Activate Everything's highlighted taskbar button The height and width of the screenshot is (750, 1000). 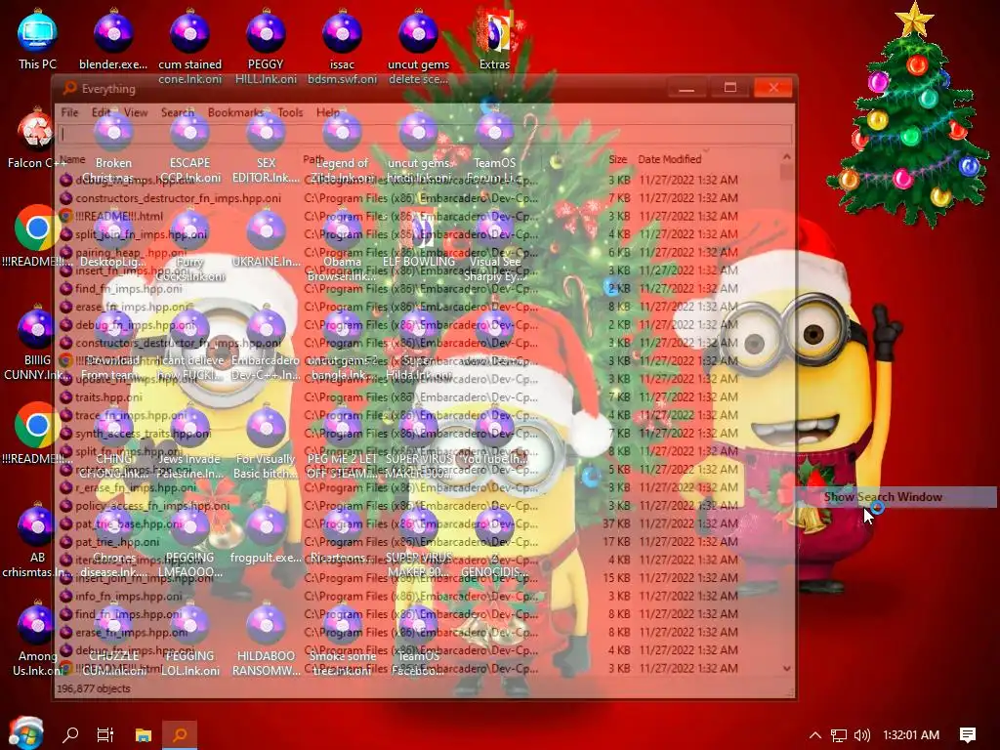(180, 734)
